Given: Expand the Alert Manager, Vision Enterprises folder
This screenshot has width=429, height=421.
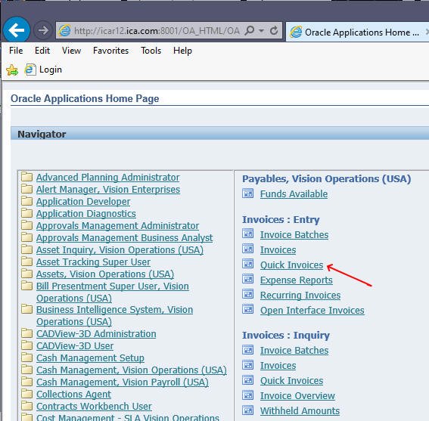Looking at the screenshot, I should coord(108,190).
